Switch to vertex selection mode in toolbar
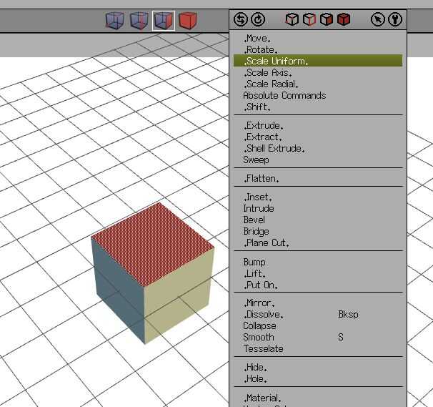 click(x=114, y=21)
